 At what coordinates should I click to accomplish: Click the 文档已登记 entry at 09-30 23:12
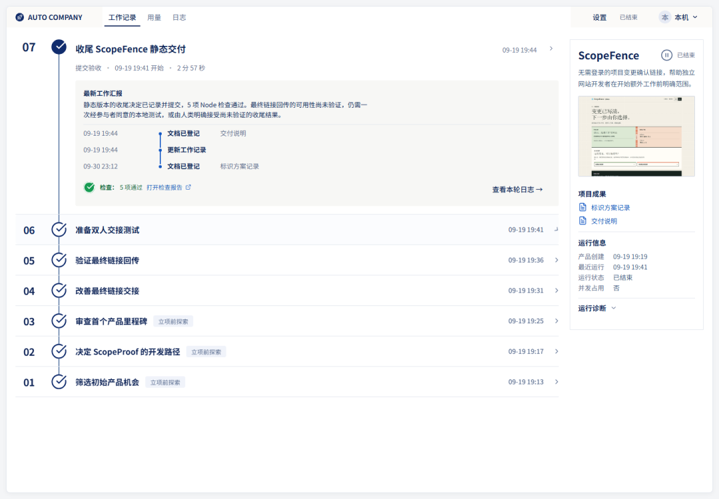tap(184, 166)
